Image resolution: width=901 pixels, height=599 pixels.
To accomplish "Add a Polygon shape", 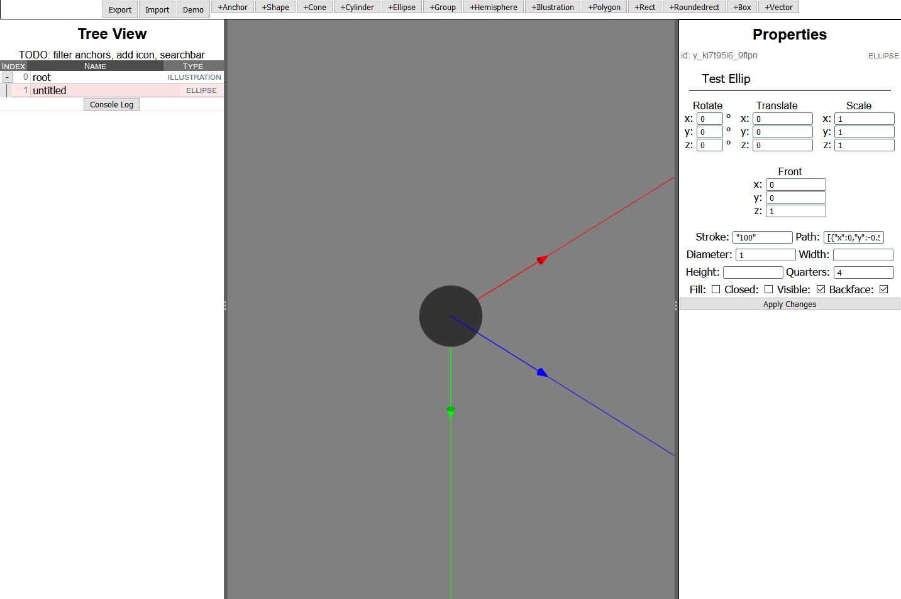I will [x=604, y=8].
